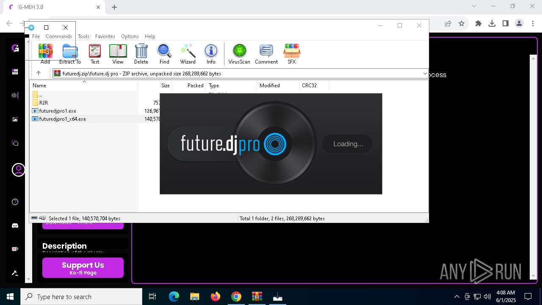Open Microsoft Edge from the taskbar
This screenshot has height=305, width=542.
point(174,297)
